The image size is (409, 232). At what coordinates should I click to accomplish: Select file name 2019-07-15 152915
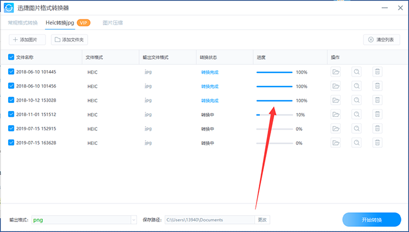[36, 129]
